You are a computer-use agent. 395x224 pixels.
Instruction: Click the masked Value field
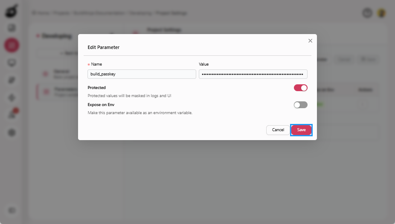pyautogui.click(x=253, y=74)
